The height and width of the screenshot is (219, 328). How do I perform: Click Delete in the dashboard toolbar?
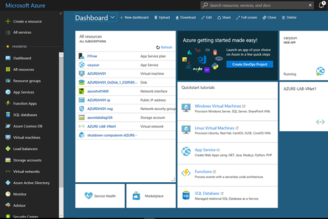click(289, 17)
